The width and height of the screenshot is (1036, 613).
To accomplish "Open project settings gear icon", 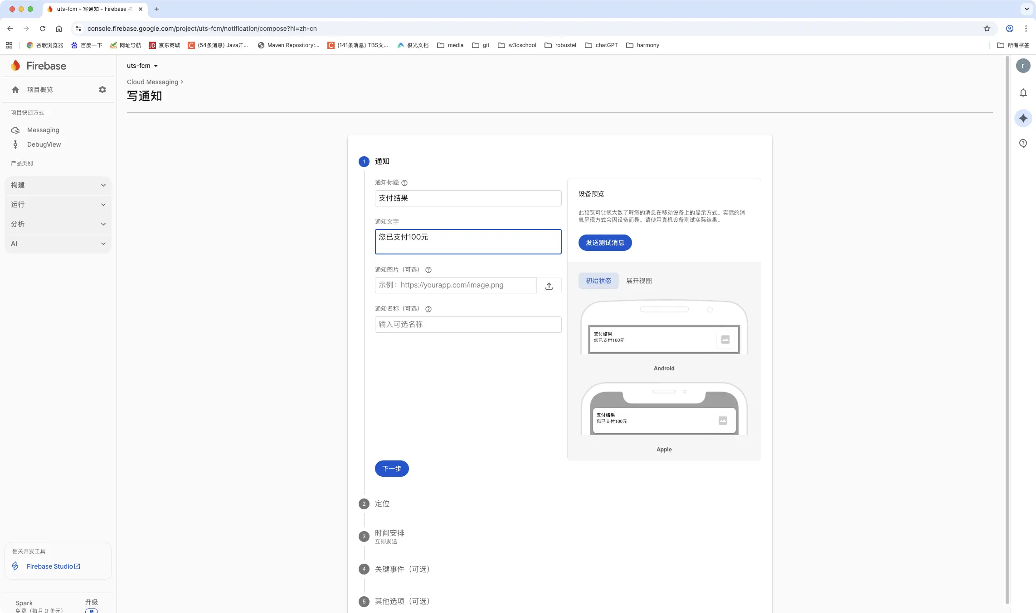I will coord(102,90).
